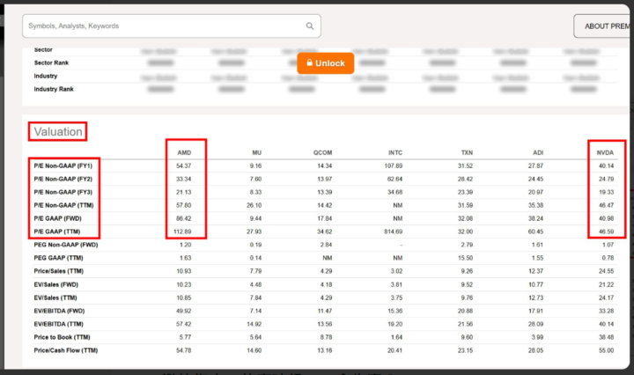This screenshot has width=634, height=375.
Task: Click the Sector Rank row label
Action: point(51,62)
